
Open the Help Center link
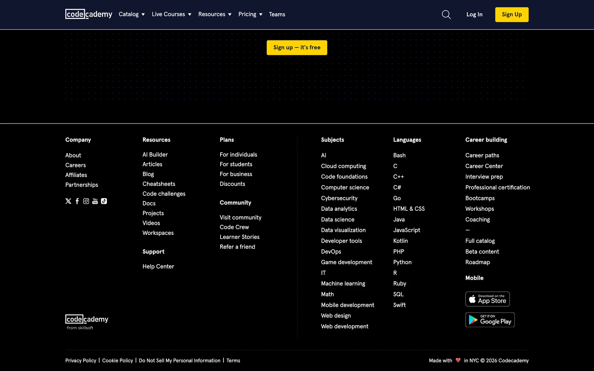158,266
